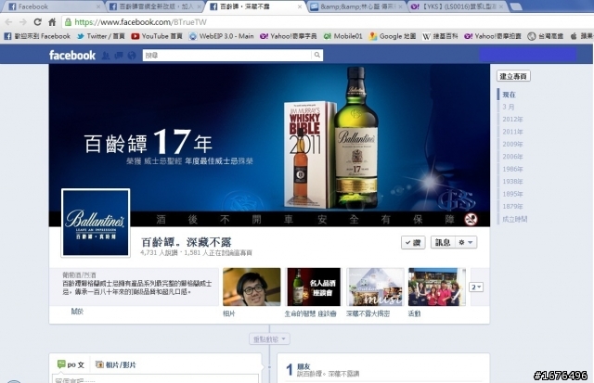Reload the page with refresh icon
Viewport: 594px width, 383px height.
[37, 22]
